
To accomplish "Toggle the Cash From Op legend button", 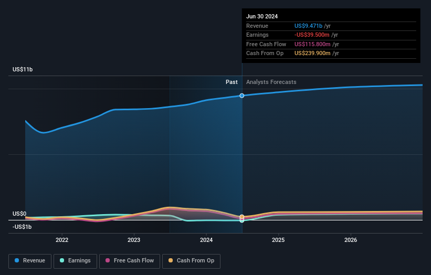I will point(191,261).
